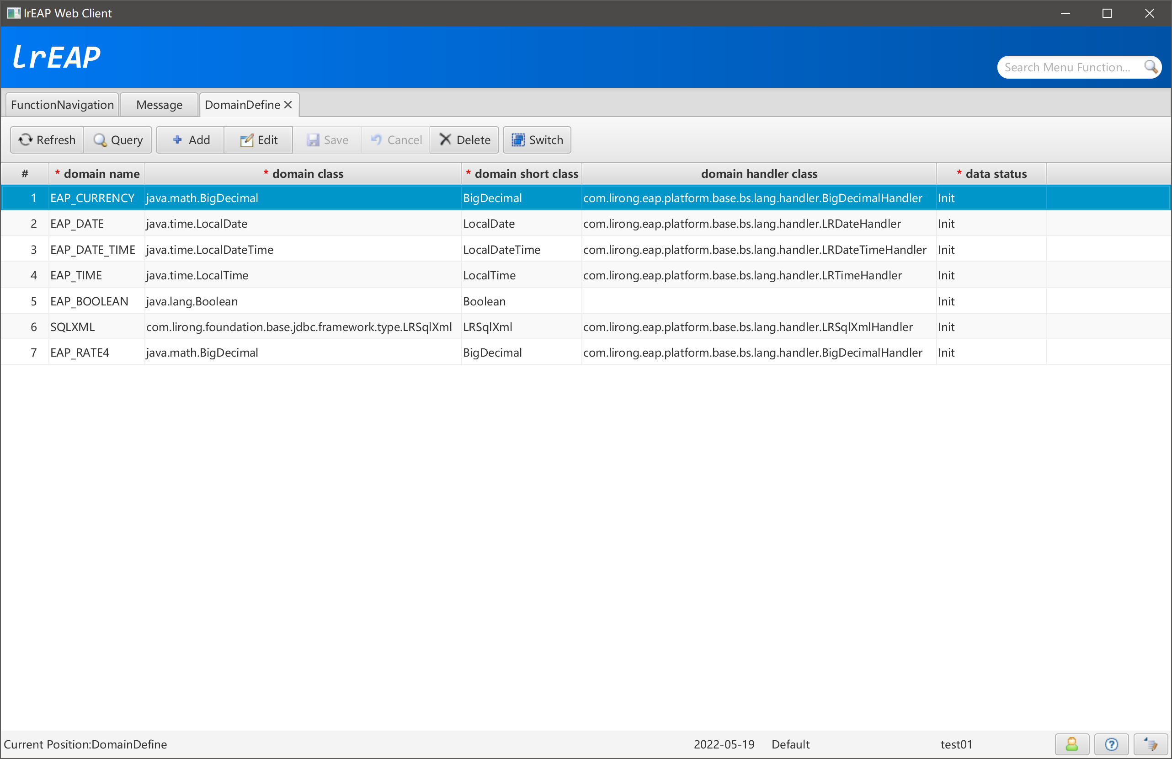
Task: Click the test01 user label
Action: pyautogui.click(x=956, y=744)
